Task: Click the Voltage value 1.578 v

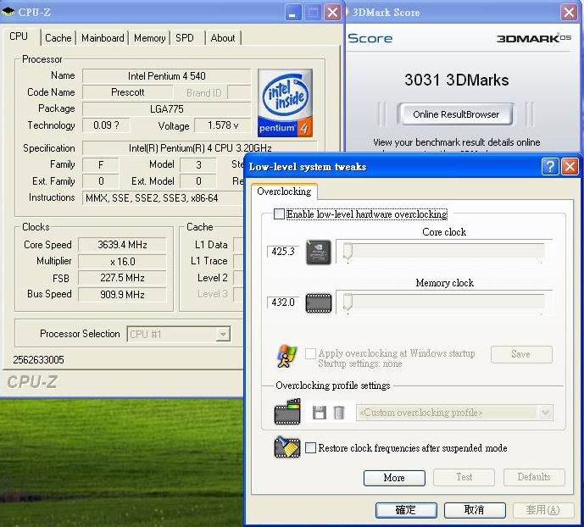Action: click(223, 125)
